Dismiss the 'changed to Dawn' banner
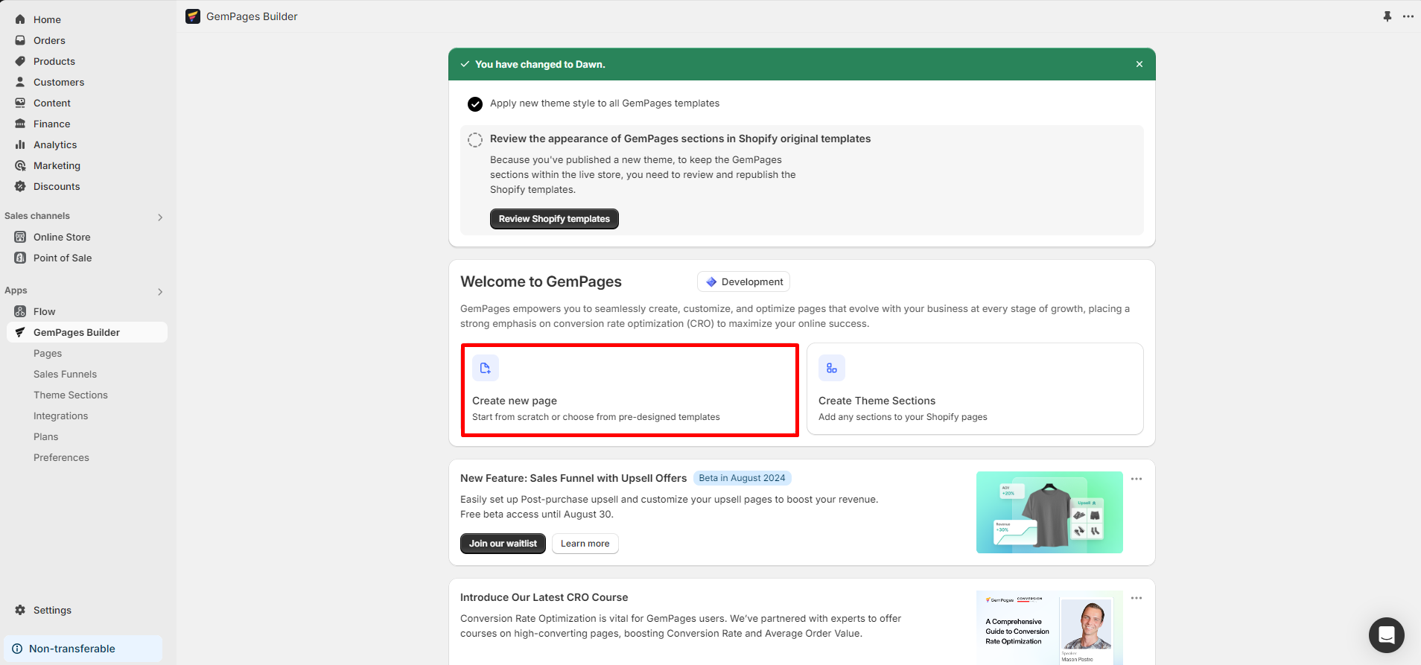Image resolution: width=1421 pixels, height=665 pixels. coord(1139,64)
